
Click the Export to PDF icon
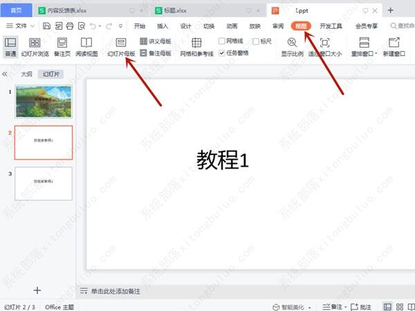point(58,26)
